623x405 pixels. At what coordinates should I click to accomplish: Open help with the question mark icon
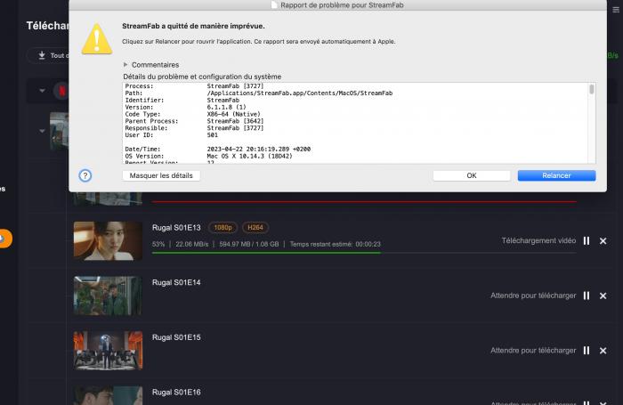click(85, 175)
